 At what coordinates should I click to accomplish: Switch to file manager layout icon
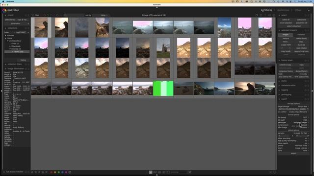151,172
